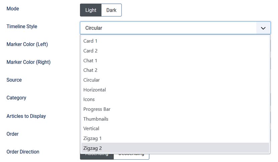Select Horizontal timeline style

tap(95, 90)
